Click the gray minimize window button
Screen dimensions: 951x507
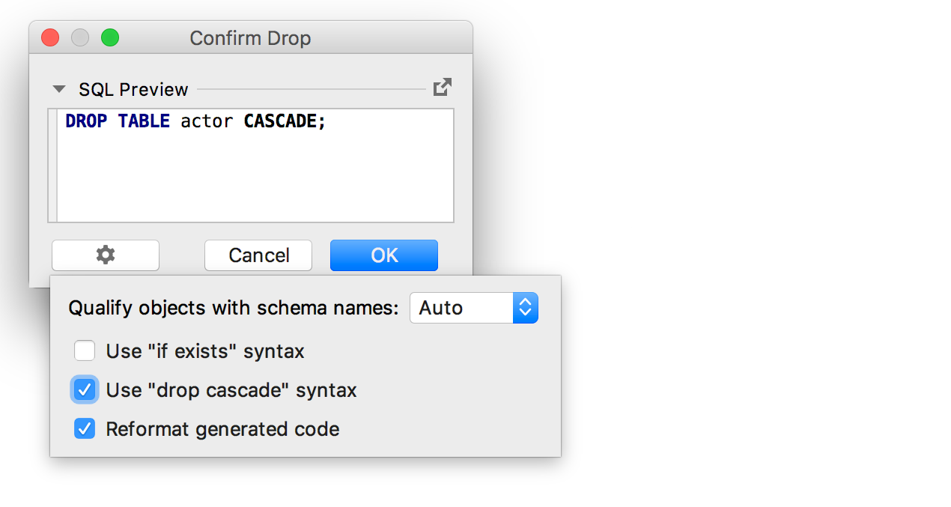pos(80,37)
